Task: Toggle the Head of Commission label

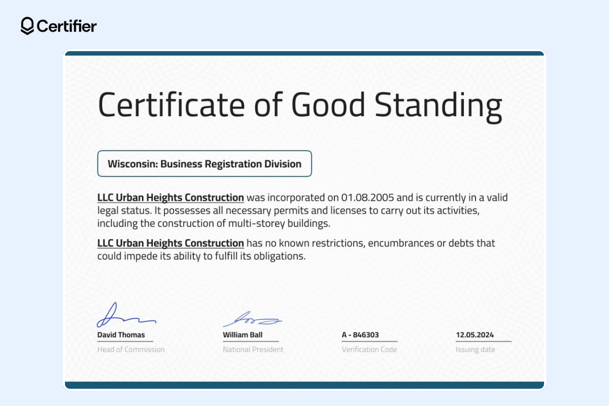Action: click(130, 349)
